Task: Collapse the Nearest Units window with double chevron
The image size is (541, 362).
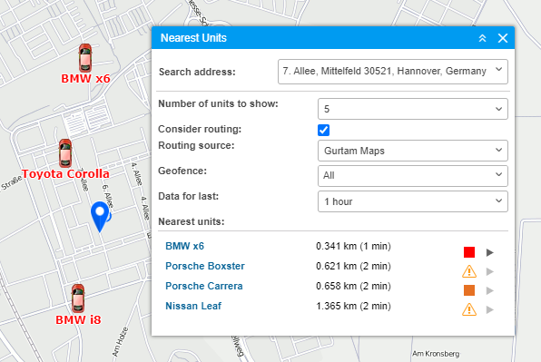Action: 482,38
